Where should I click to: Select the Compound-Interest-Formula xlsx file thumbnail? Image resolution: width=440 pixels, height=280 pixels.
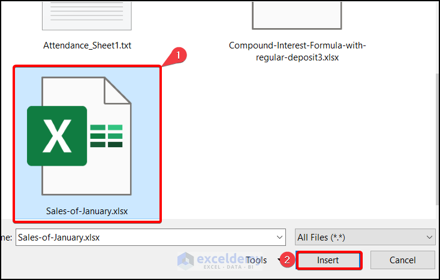coord(297,15)
